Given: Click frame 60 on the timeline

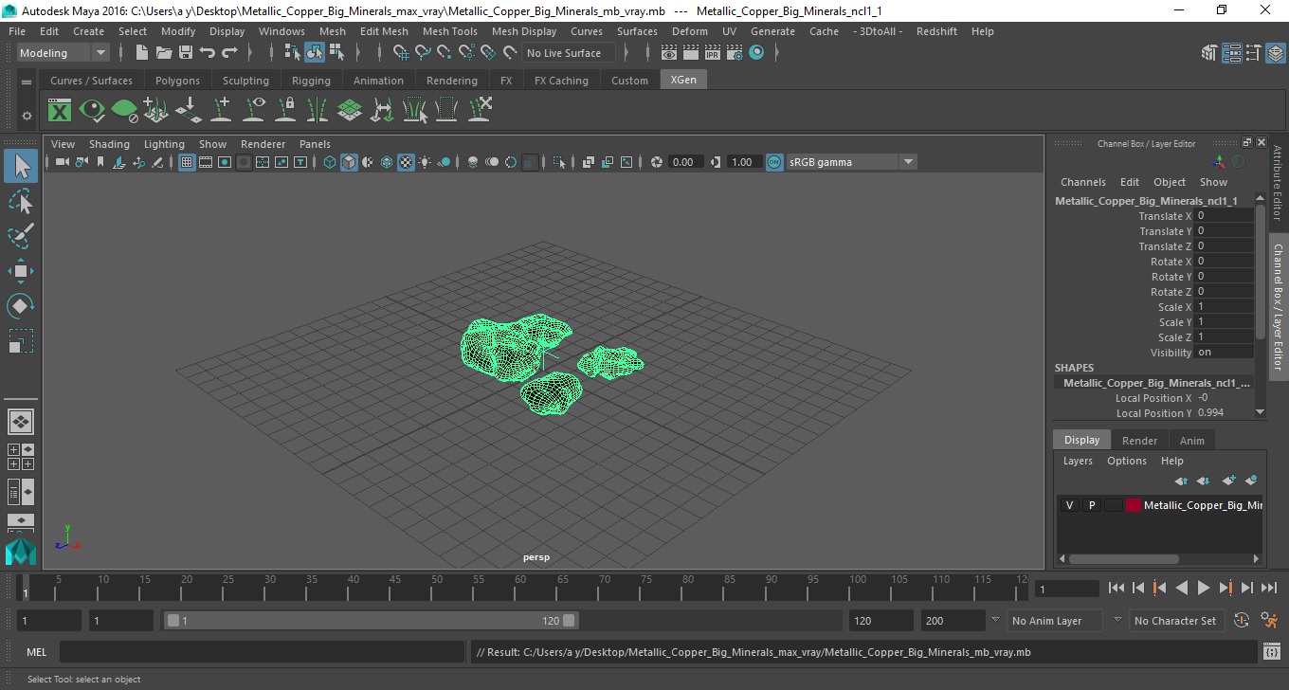Looking at the screenshot, I should coord(518,588).
